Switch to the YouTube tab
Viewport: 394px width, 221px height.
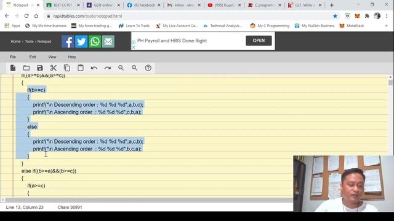pyautogui.click(x=224, y=6)
